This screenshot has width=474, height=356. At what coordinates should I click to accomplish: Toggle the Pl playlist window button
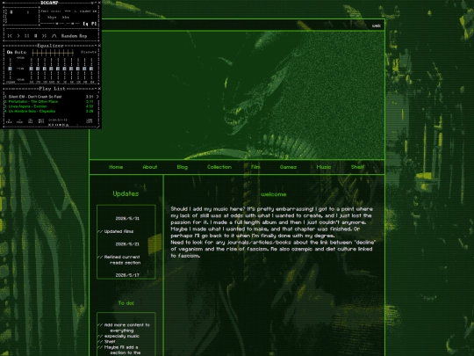[94, 24]
